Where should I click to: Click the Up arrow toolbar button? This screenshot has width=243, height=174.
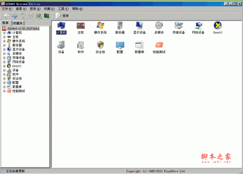point(23,16)
